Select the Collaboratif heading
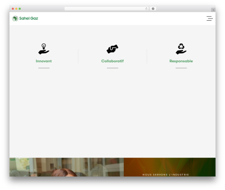 click(112, 61)
